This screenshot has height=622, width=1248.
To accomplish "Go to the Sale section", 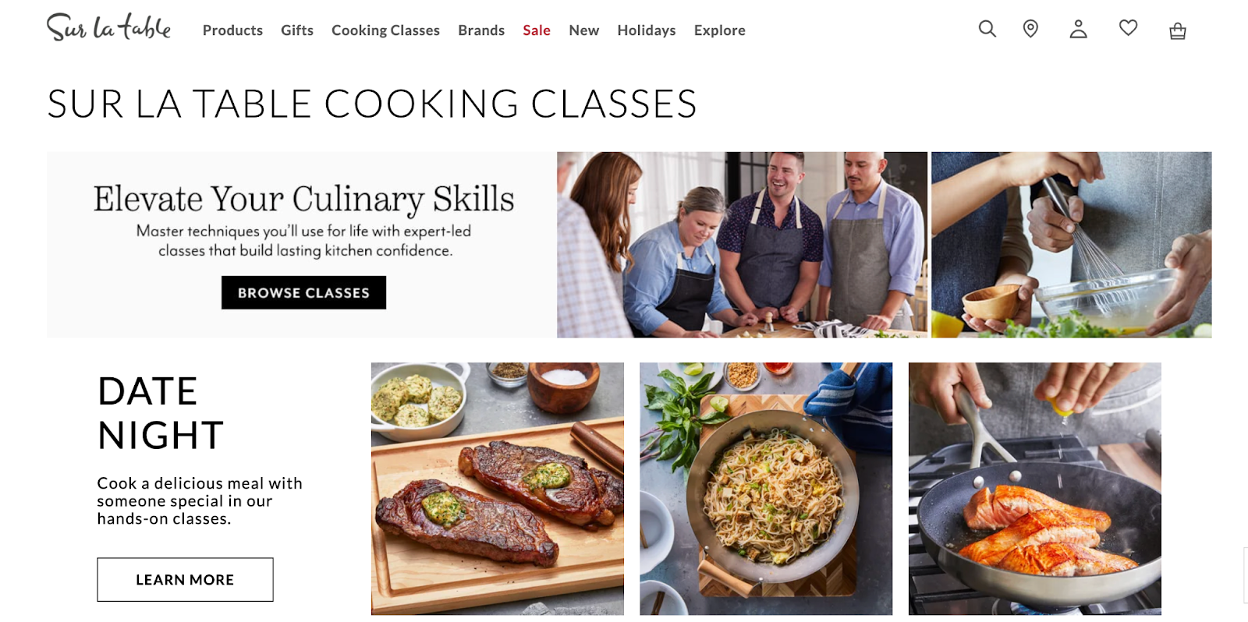I will [x=537, y=30].
